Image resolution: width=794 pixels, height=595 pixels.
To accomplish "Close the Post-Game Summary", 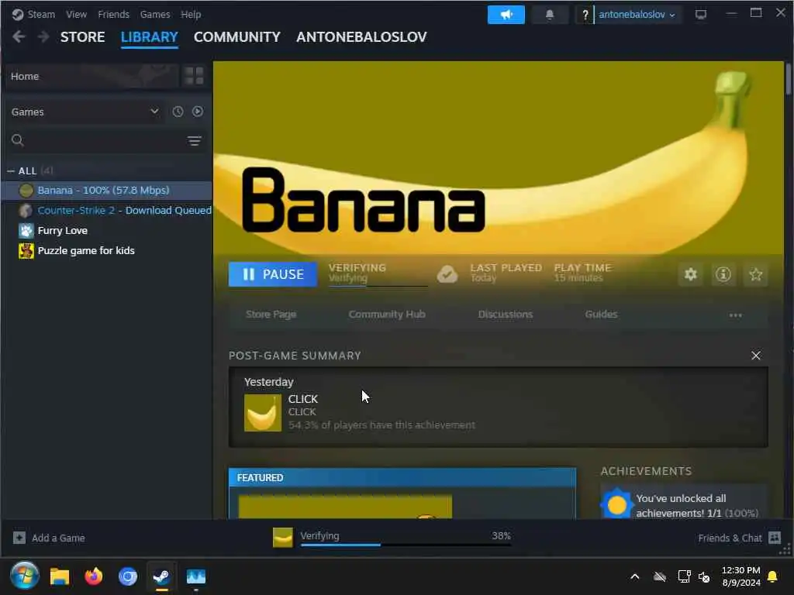I will [756, 356].
